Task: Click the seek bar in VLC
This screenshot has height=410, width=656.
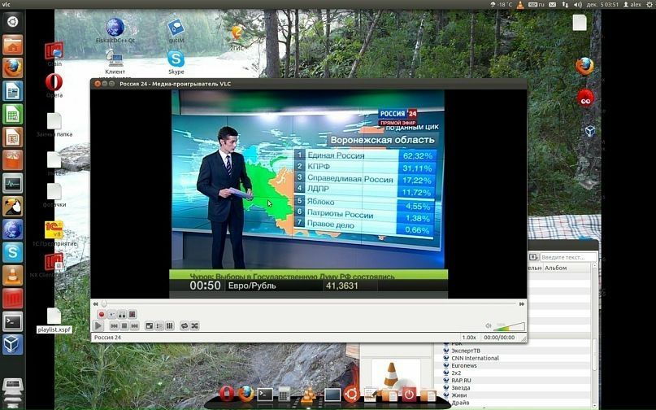Action: click(309, 304)
